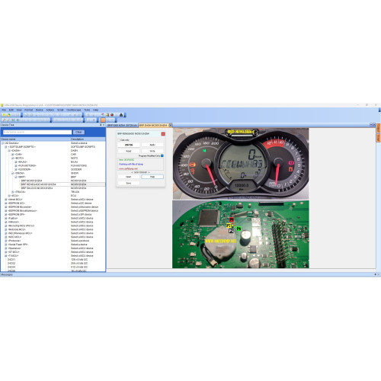This screenshot has width=381, height=381.
Task: Click the device tree search text field
Action: point(37,133)
